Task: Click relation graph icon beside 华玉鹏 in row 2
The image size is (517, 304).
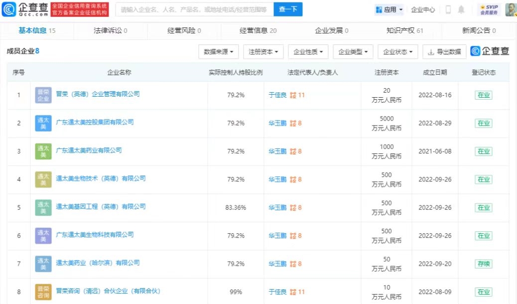Action: pyautogui.click(x=293, y=123)
